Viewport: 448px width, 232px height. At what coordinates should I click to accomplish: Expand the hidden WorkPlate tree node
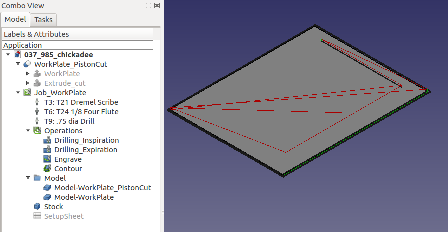pos(28,74)
